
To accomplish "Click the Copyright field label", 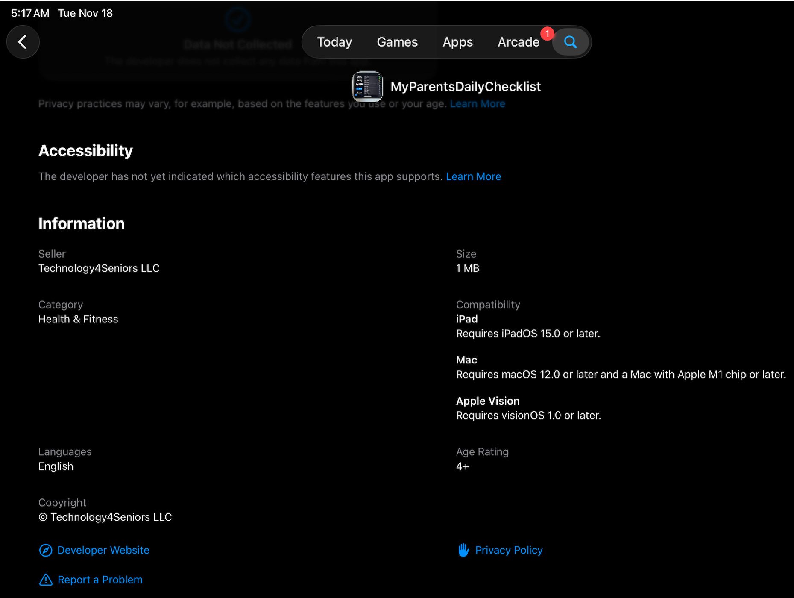I will point(62,503).
